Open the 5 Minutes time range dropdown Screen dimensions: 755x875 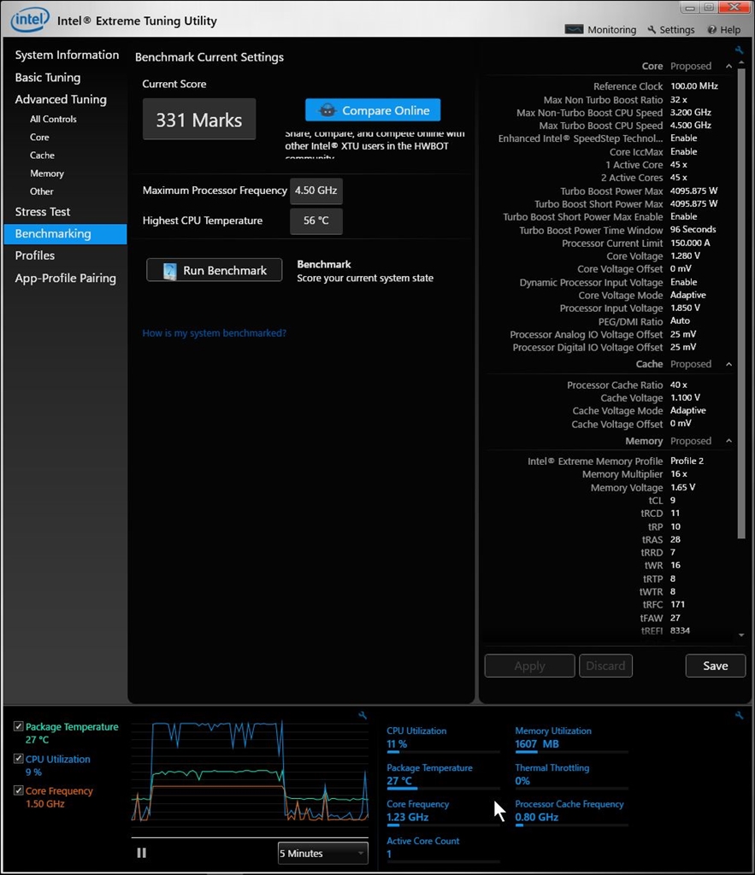pos(322,854)
